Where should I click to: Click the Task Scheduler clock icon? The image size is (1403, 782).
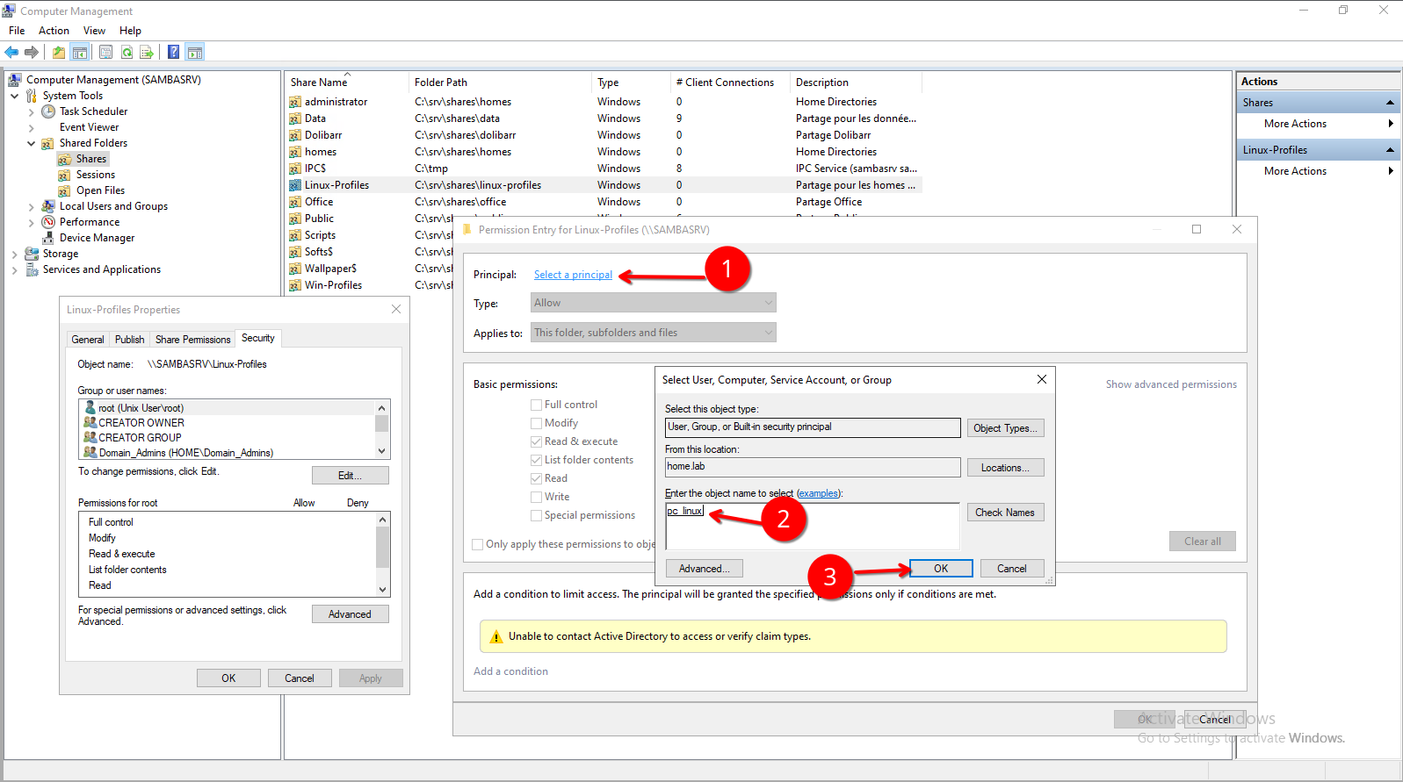48,111
